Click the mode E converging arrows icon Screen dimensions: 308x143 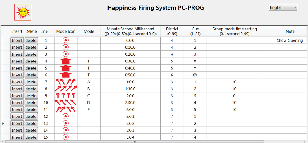coord(66,109)
